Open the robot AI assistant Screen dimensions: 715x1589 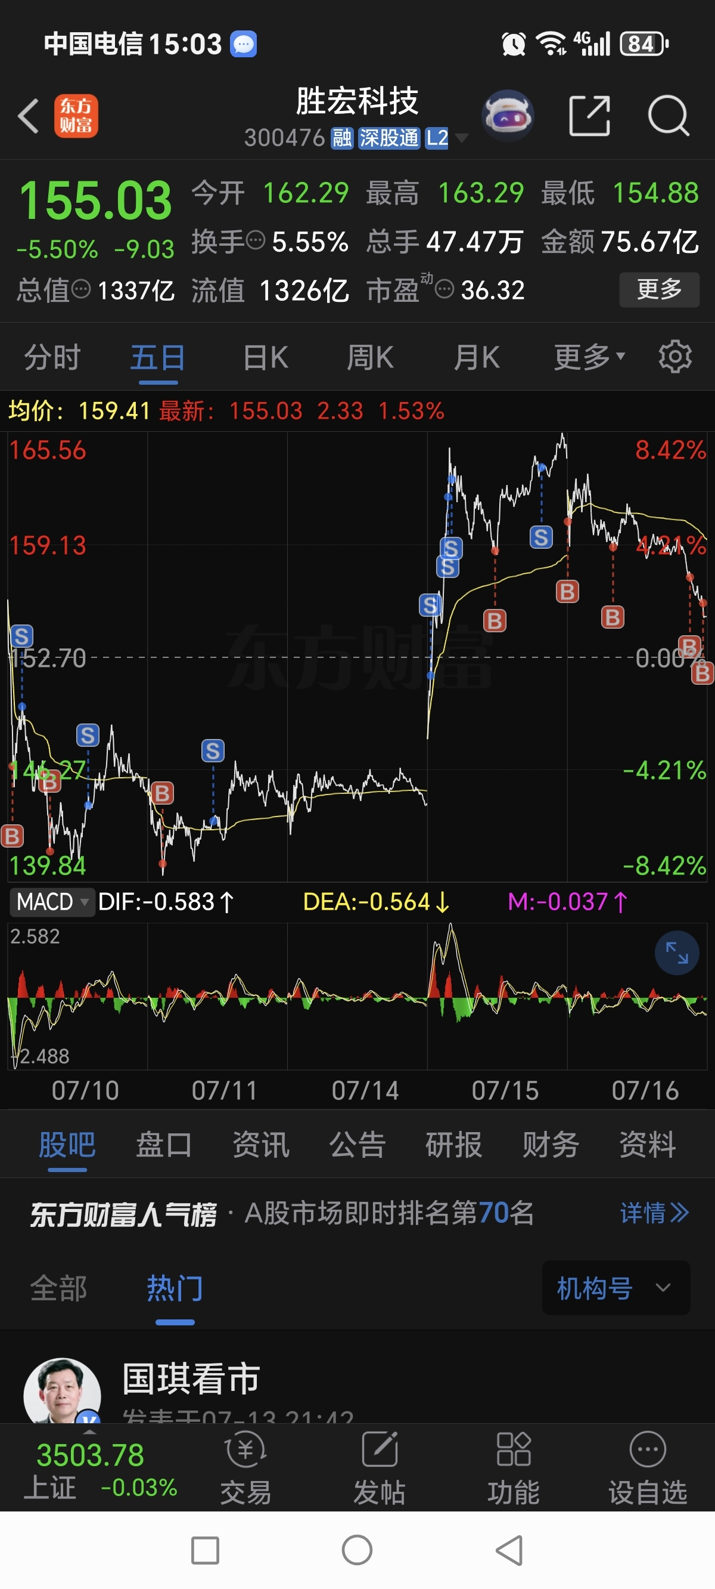[x=507, y=116]
